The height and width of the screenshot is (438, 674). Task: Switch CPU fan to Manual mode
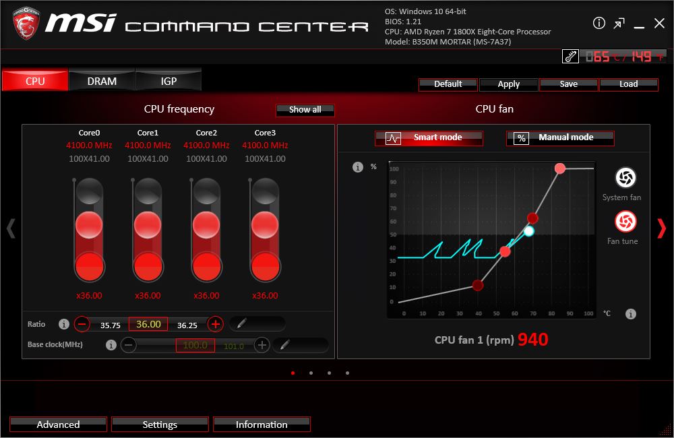click(560, 138)
